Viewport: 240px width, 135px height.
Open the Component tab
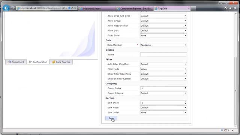[x=16, y=62]
